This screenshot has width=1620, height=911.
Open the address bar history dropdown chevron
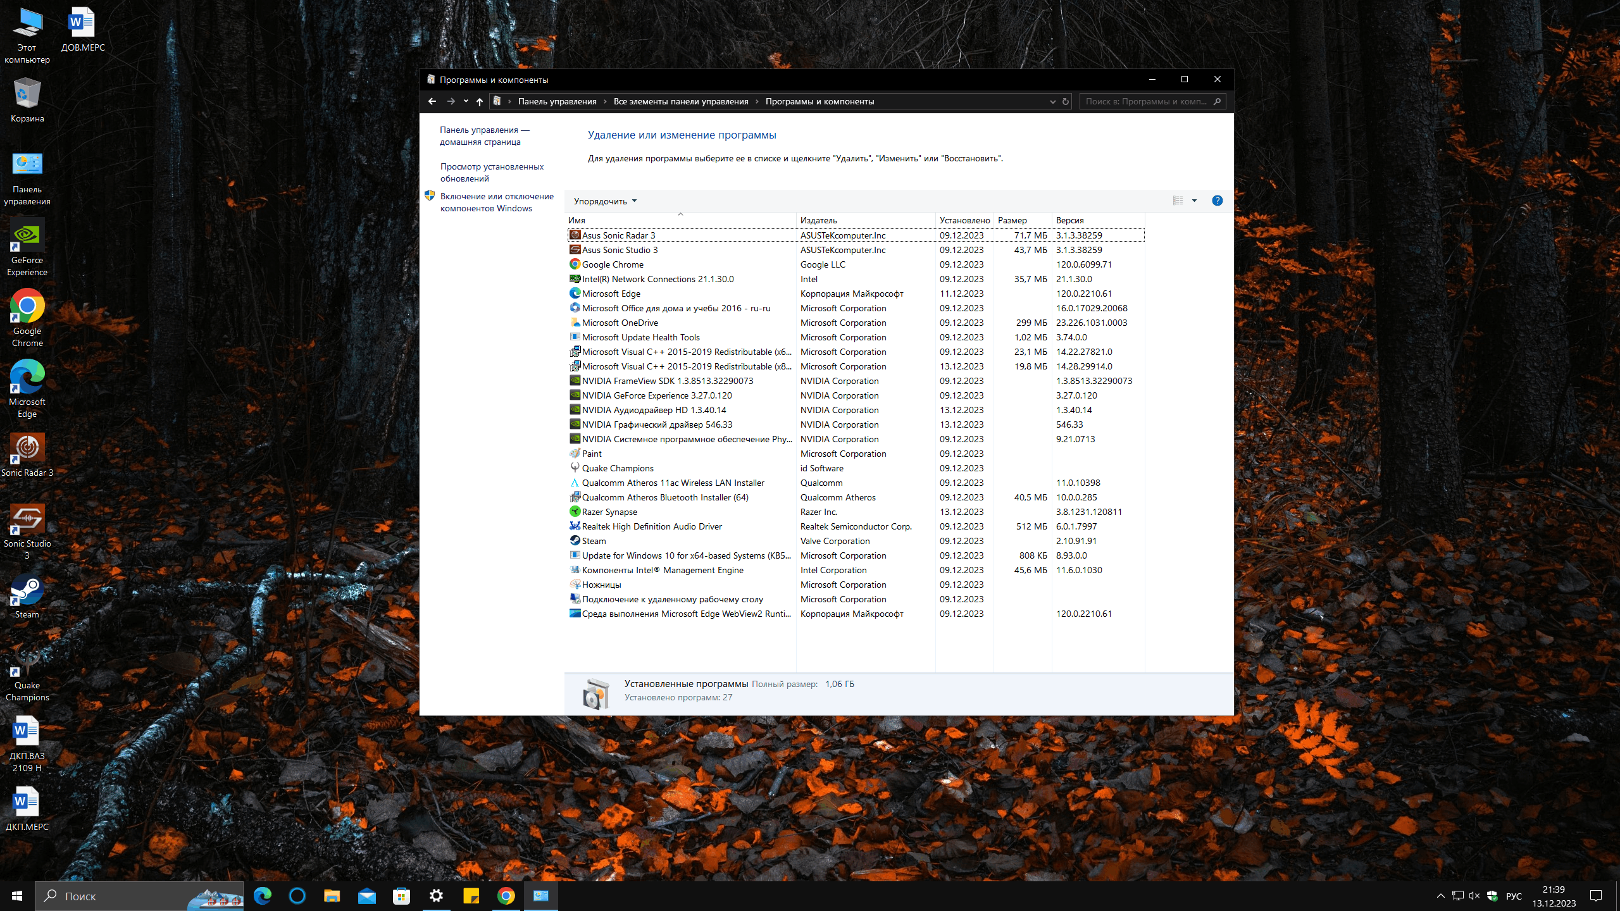coord(1052,101)
